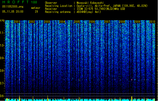Click the 2001 time marker
This screenshot has height=101, width=158.
pyautogui.click(x=17, y=22)
